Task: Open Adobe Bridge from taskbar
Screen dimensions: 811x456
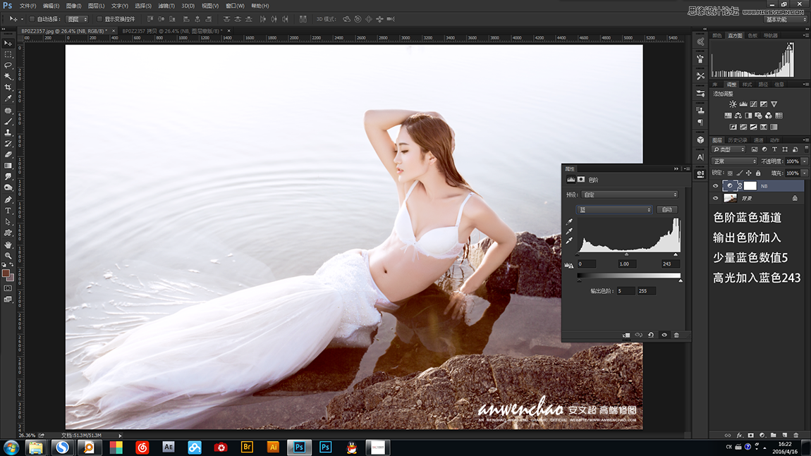Action: pyautogui.click(x=247, y=448)
